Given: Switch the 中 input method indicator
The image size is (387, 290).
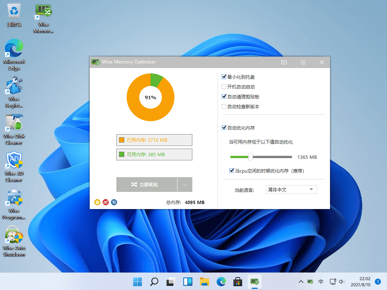Looking at the screenshot, I should point(321,282).
